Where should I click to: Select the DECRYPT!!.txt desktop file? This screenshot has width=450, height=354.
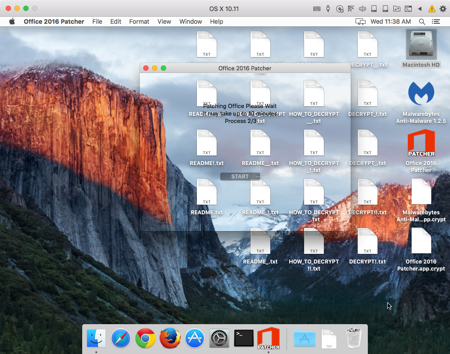367,197
